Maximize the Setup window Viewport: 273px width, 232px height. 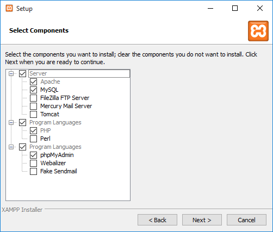(235, 8)
